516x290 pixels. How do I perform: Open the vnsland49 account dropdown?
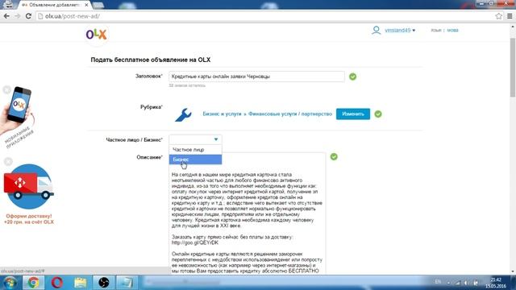[x=400, y=31]
